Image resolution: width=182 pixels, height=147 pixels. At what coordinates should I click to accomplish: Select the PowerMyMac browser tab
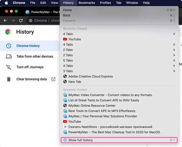pyautogui.click(x=43, y=12)
